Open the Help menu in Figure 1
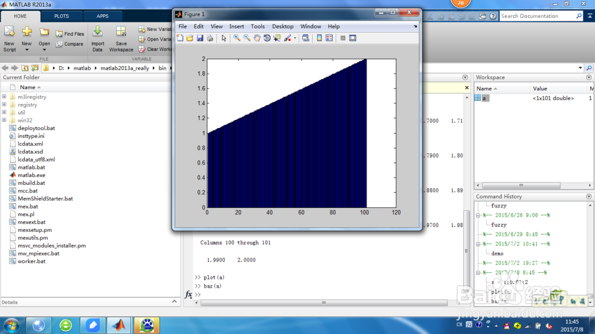Screen dimensions: 595x334 tap(334, 27)
